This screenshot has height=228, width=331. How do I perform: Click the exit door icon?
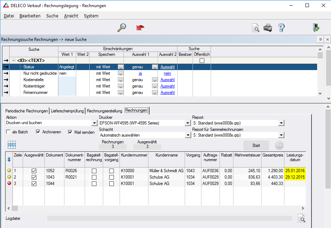coord(316,28)
